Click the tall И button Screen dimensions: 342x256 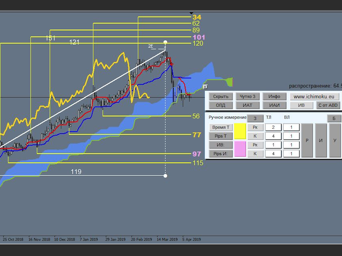[x=321, y=140]
